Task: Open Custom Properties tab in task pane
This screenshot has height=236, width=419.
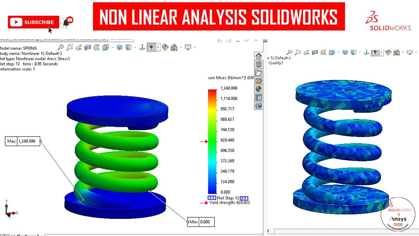Action: [x=259, y=97]
